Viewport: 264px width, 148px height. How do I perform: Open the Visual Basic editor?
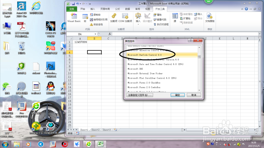(74, 18)
